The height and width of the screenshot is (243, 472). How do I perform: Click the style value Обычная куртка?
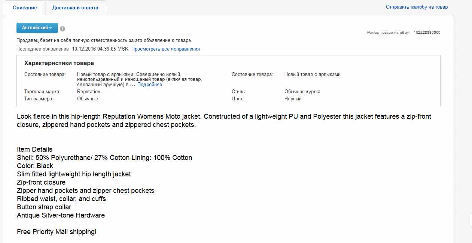pos(302,92)
